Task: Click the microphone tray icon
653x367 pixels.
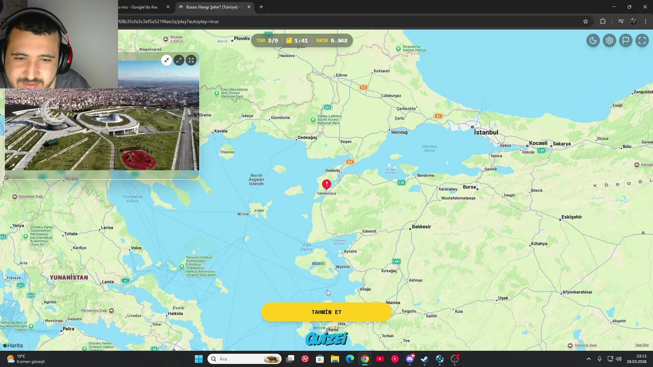Action: point(599,359)
